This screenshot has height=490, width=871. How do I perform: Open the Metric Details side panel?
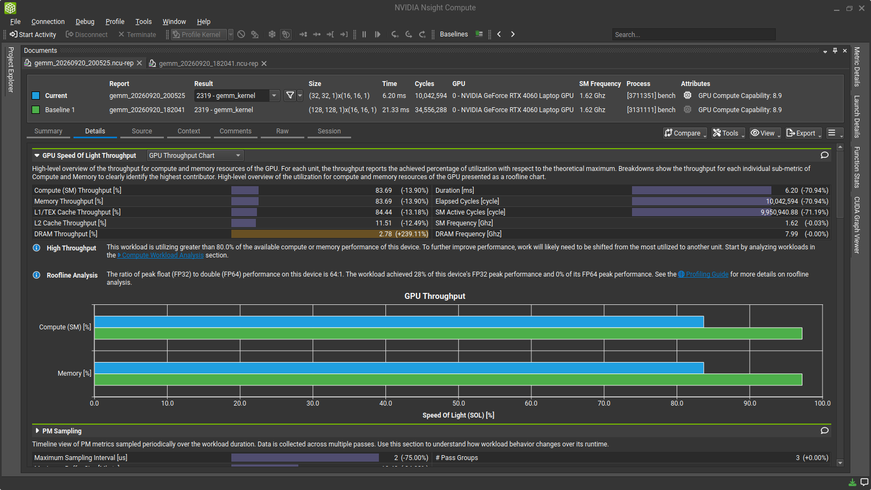click(x=857, y=67)
